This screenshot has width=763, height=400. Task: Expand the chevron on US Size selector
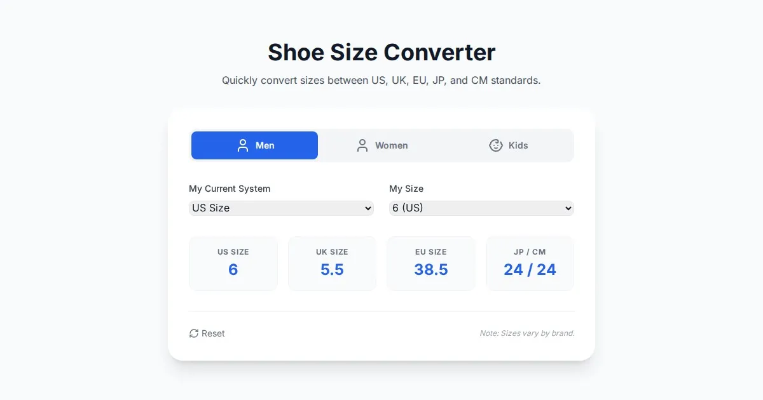coord(367,208)
